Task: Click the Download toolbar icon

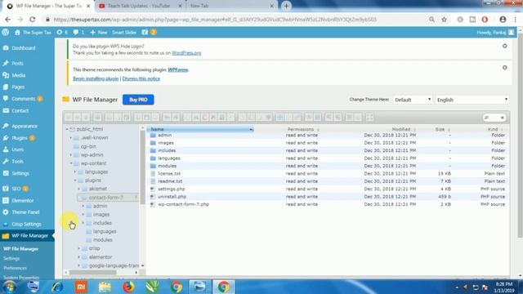Action: point(146,118)
